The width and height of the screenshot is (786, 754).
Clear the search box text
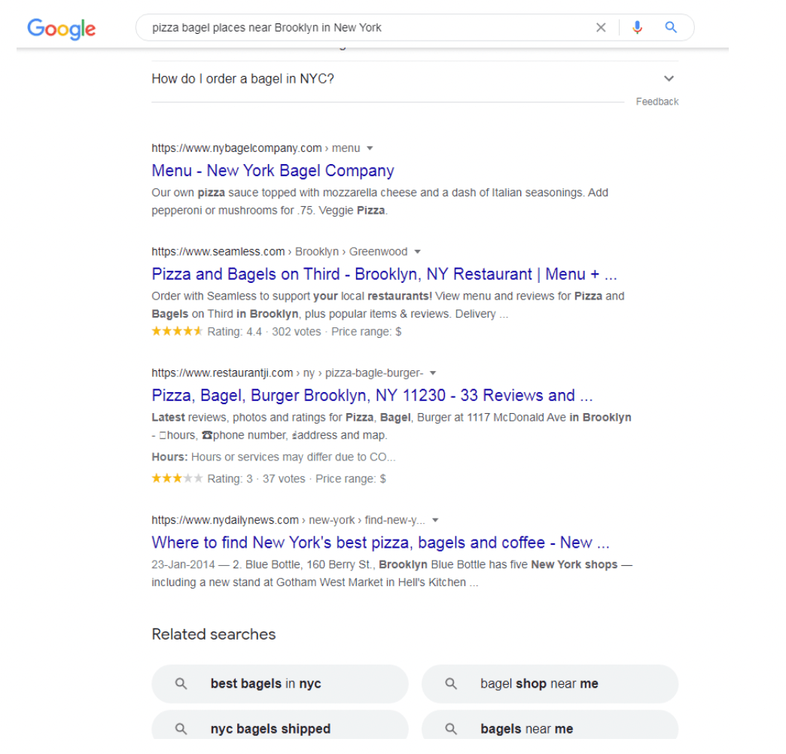(x=601, y=28)
